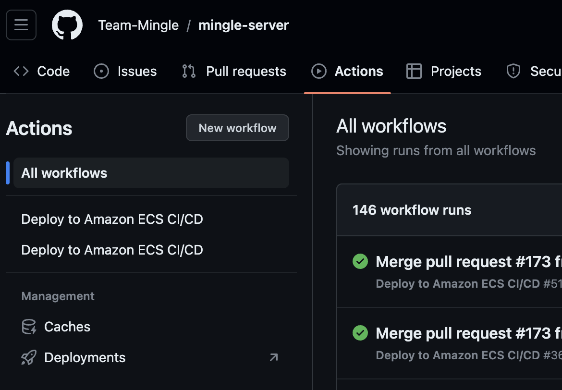
Task: Open the Security tab
Action: (538, 71)
